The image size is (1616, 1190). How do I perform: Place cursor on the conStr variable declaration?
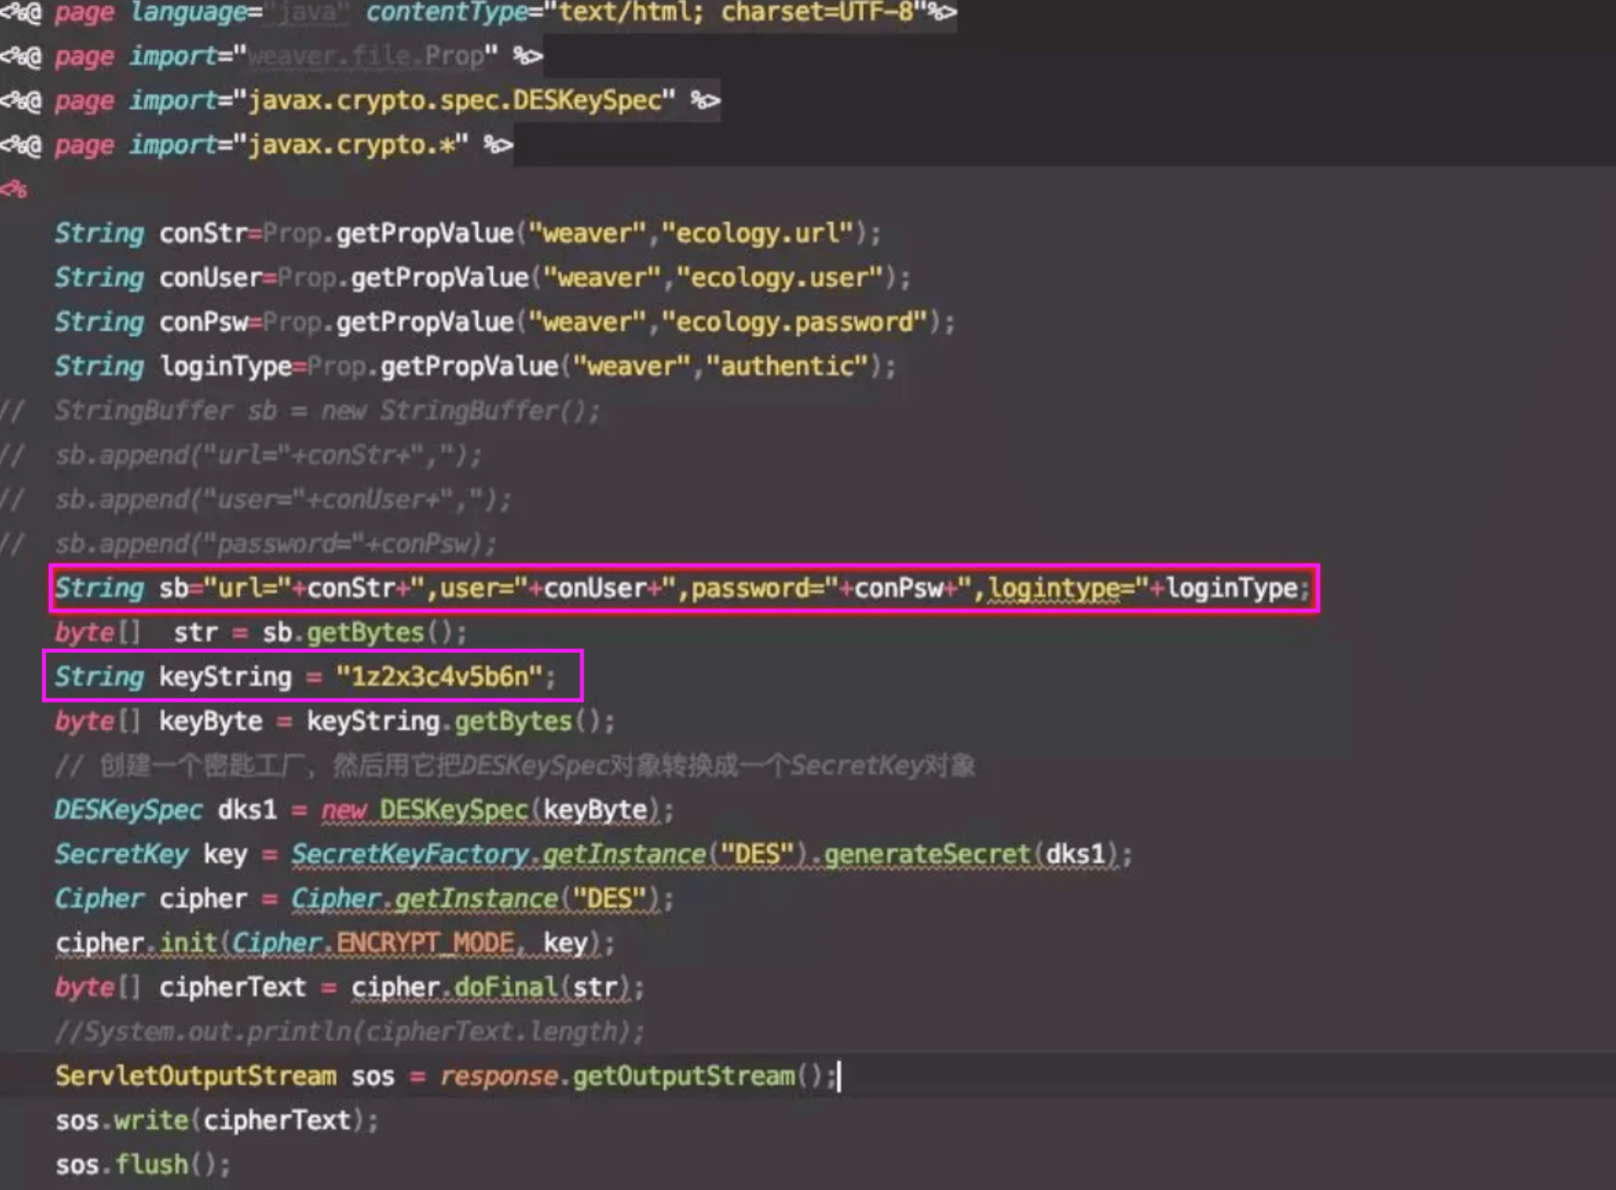[203, 233]
